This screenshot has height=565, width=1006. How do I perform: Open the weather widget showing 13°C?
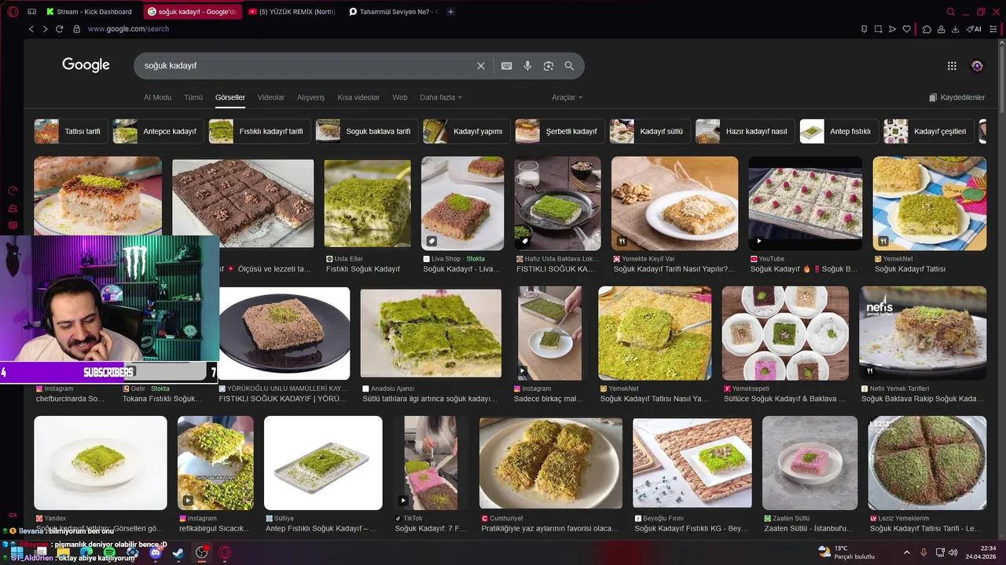(x=846, y=552)
